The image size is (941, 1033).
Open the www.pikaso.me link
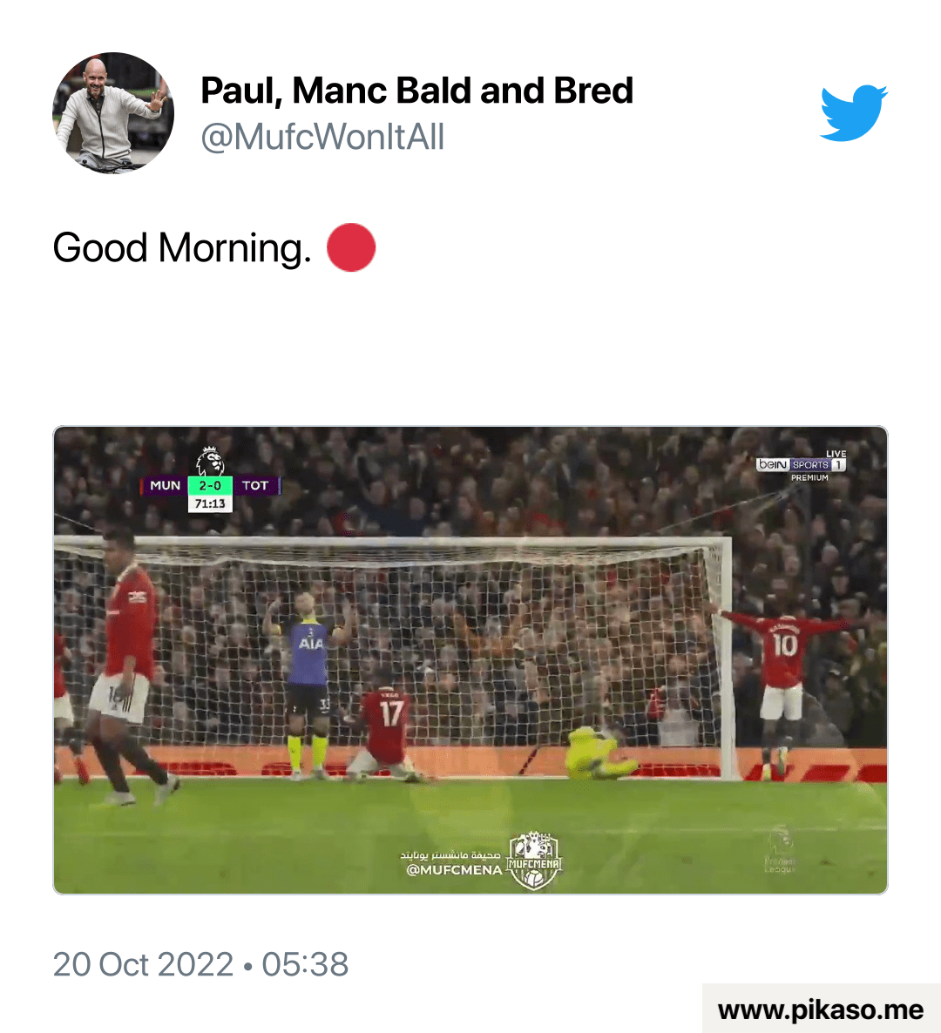pyautogui.click(x=821, y=1009)
